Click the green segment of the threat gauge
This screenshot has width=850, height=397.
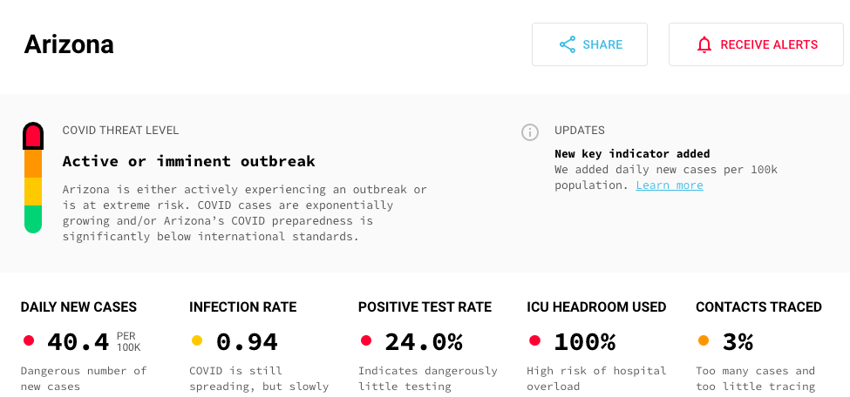coord(33,218)
